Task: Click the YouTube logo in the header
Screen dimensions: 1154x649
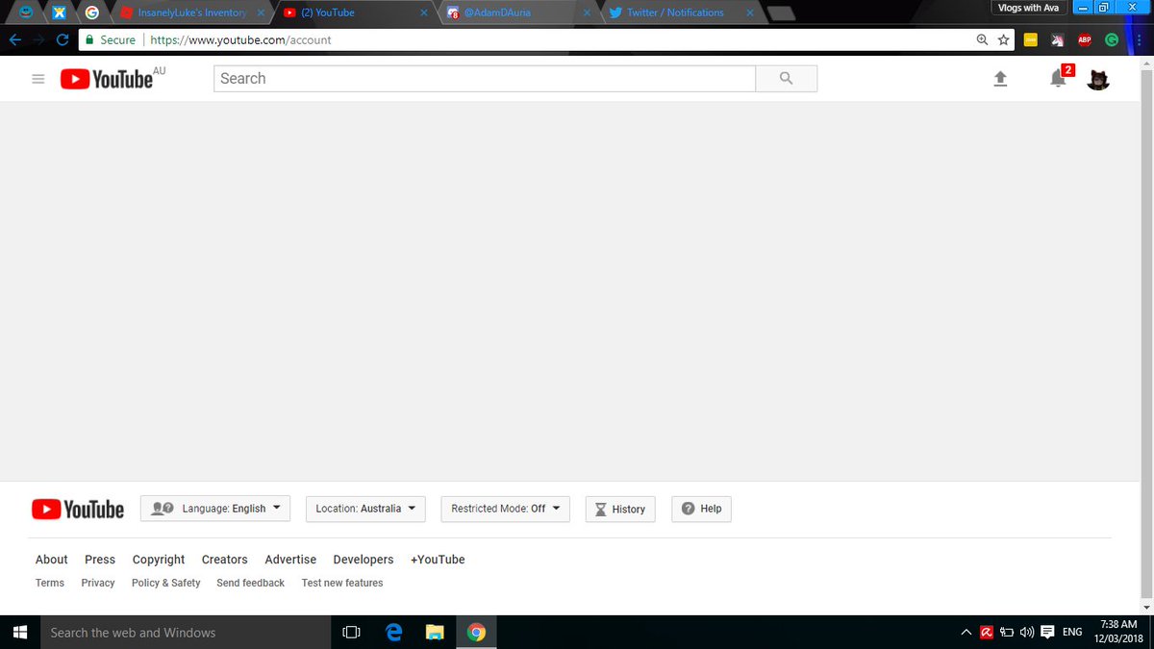Action: 107,79
